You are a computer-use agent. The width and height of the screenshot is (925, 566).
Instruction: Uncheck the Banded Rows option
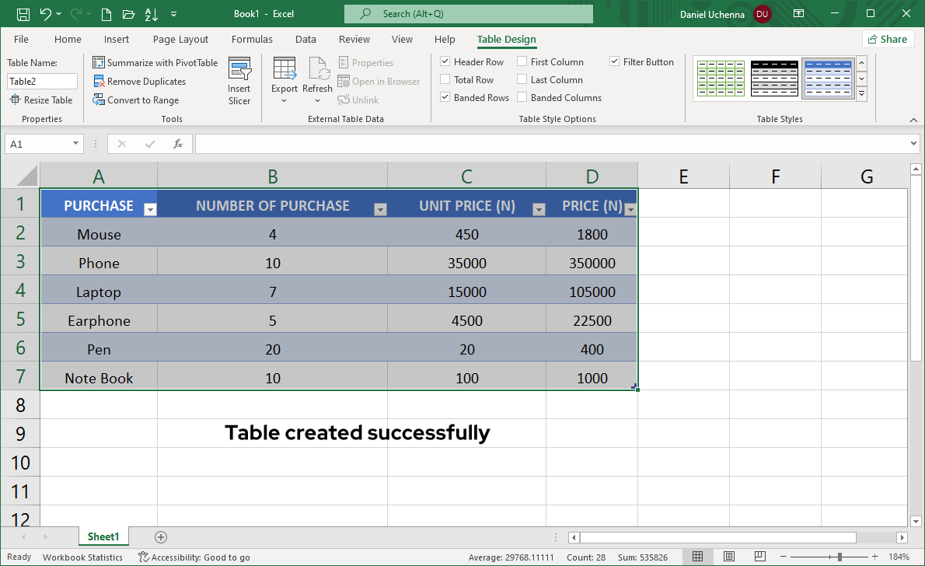coord(445,97)
